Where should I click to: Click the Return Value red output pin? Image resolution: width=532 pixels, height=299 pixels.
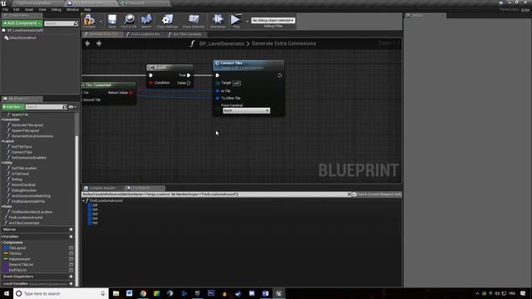point(131,92)
